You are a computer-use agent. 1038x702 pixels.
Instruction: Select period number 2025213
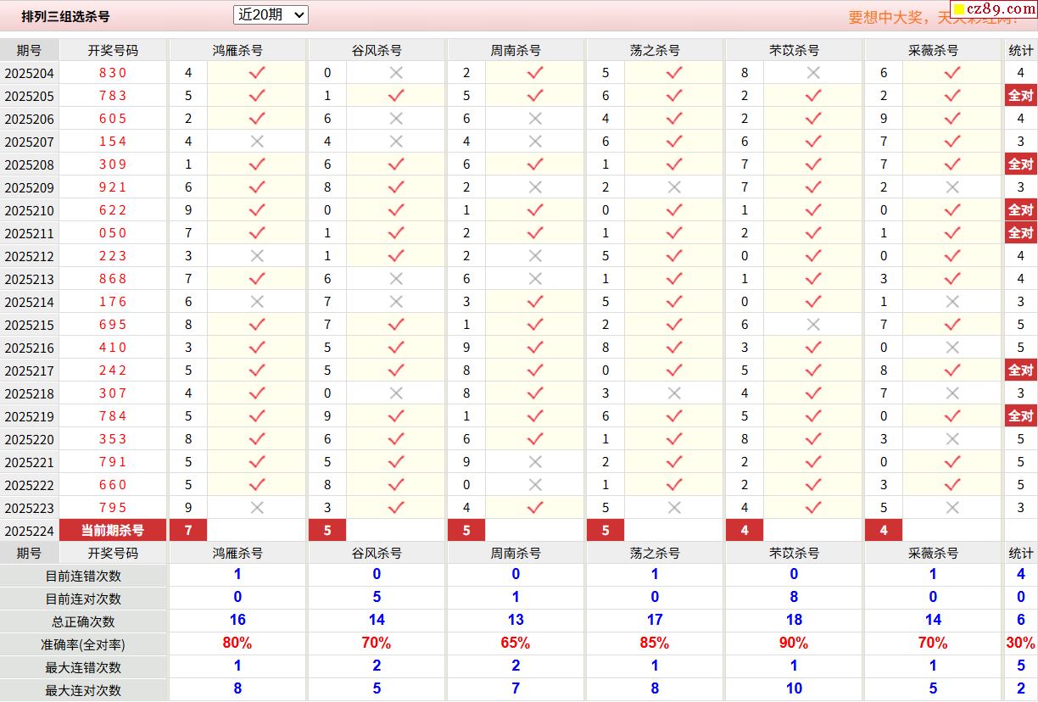click(x=30, y=279)
